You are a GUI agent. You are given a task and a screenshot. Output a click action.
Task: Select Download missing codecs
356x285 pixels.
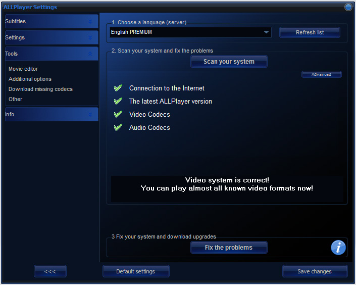40,89
